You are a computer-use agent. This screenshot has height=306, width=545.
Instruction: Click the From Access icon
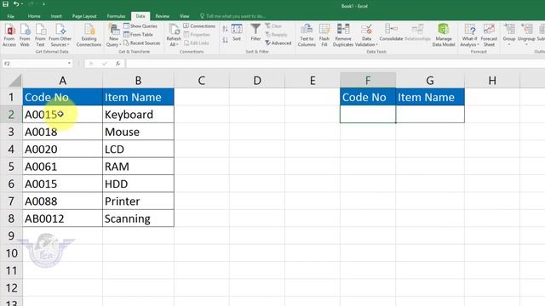point(9,35)
